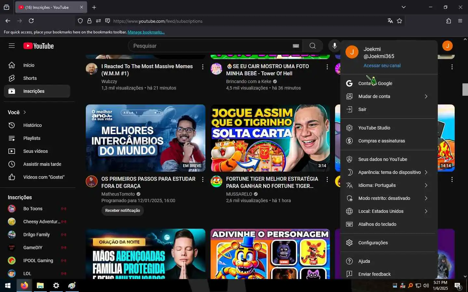Select Enviar feedback menu entry
The image size is (468, 292).
click(387, 274)
